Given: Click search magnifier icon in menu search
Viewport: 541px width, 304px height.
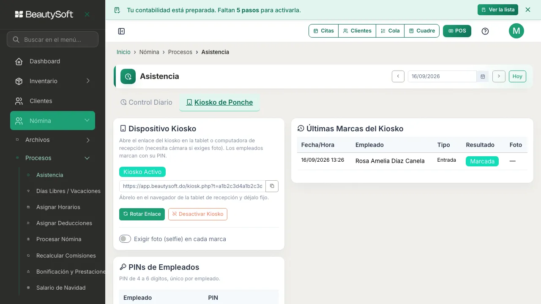Looking at the screenshot, I should point(16,40).
